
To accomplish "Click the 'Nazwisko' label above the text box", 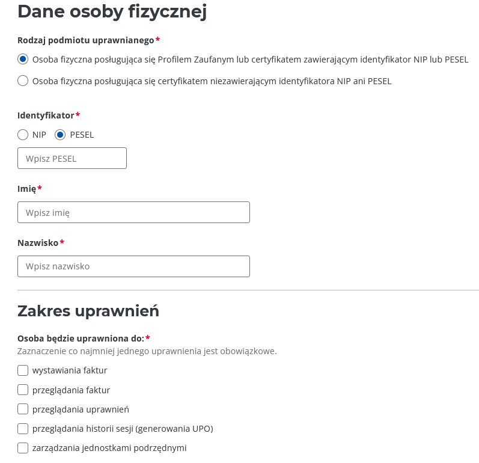I will (x=38, y=243).
